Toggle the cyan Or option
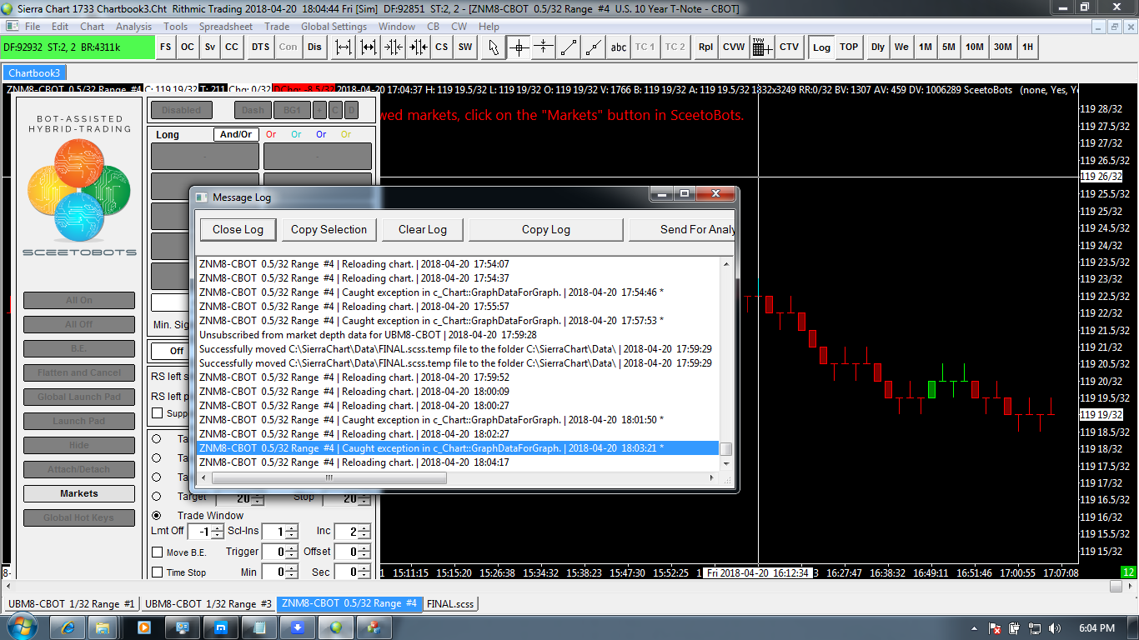The image size is (1139, 640). pos(296,135)
